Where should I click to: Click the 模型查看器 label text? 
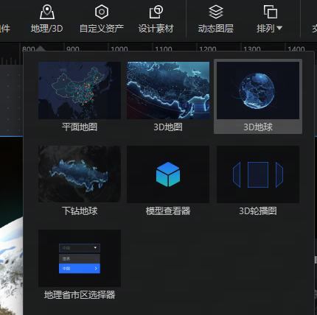[x=168, y=211]
